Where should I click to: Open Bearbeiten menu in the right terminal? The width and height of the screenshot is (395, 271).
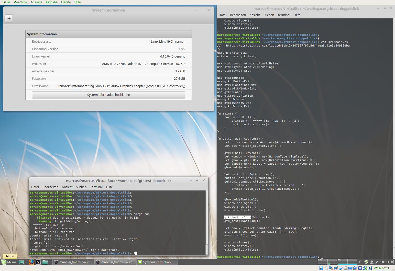pos(238,15)
